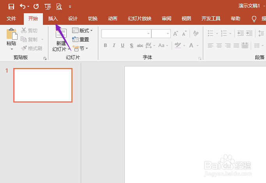Image resolution: width=266 pixels, height=183 pixels.
Task: Click the Clear All Formatting icon
Action: click(196, 33)
